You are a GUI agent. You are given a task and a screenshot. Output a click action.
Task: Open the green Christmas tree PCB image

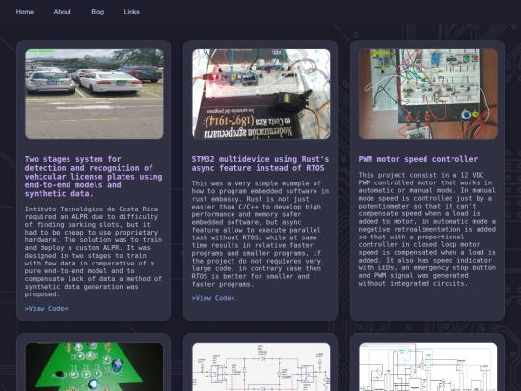95,367
